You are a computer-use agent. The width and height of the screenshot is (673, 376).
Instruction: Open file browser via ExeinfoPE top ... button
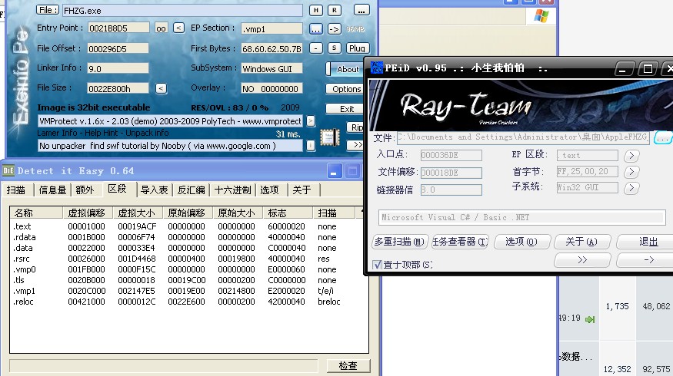(361, 10)
